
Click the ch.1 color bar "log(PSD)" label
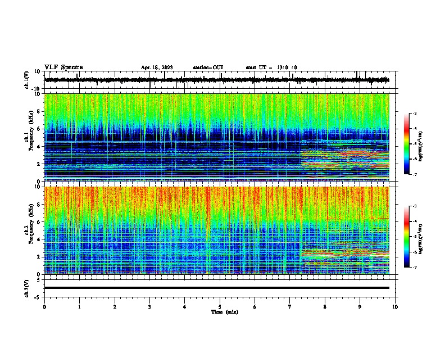[421, 147]
